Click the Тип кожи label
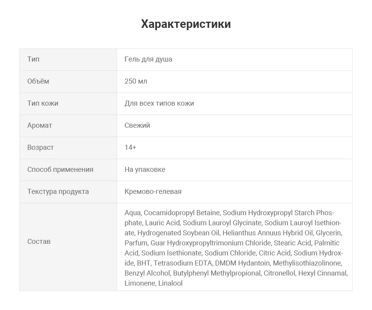 pyautogui.click(x=43, y=103)
